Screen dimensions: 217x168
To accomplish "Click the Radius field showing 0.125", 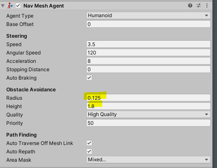I will click(x=148, y=98).
